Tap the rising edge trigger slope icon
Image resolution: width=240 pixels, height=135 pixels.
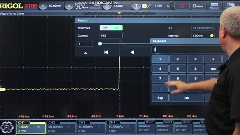coord(149,6)
